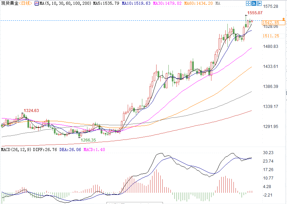The height and width of the screenshot is (204, 287).
Task: Click the MA30:1479.02 magenta label
Action: tap(167, 3)
